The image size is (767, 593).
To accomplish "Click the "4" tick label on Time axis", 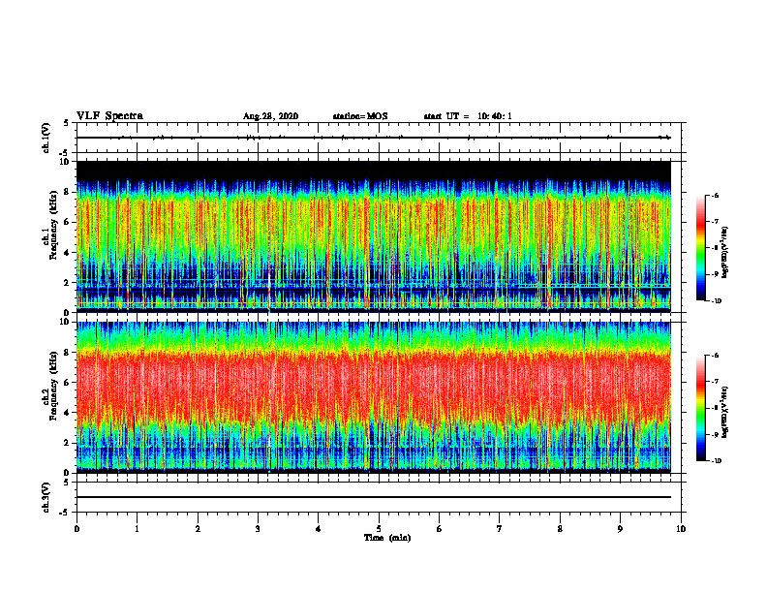I will (319, 529).
